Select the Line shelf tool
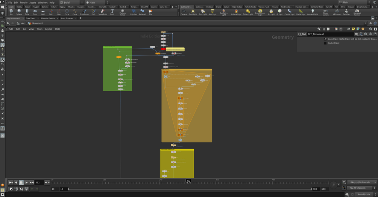 pos(59,12)
